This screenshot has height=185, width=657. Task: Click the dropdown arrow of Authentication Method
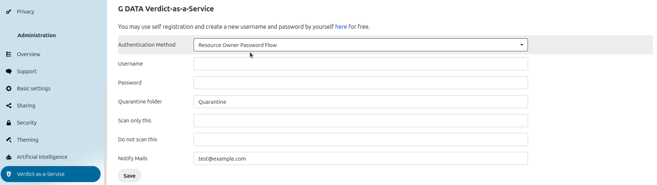(x=522, y=45)
